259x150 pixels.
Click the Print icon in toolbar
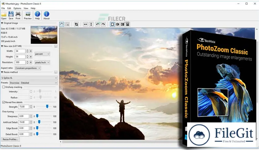point(18,14)
